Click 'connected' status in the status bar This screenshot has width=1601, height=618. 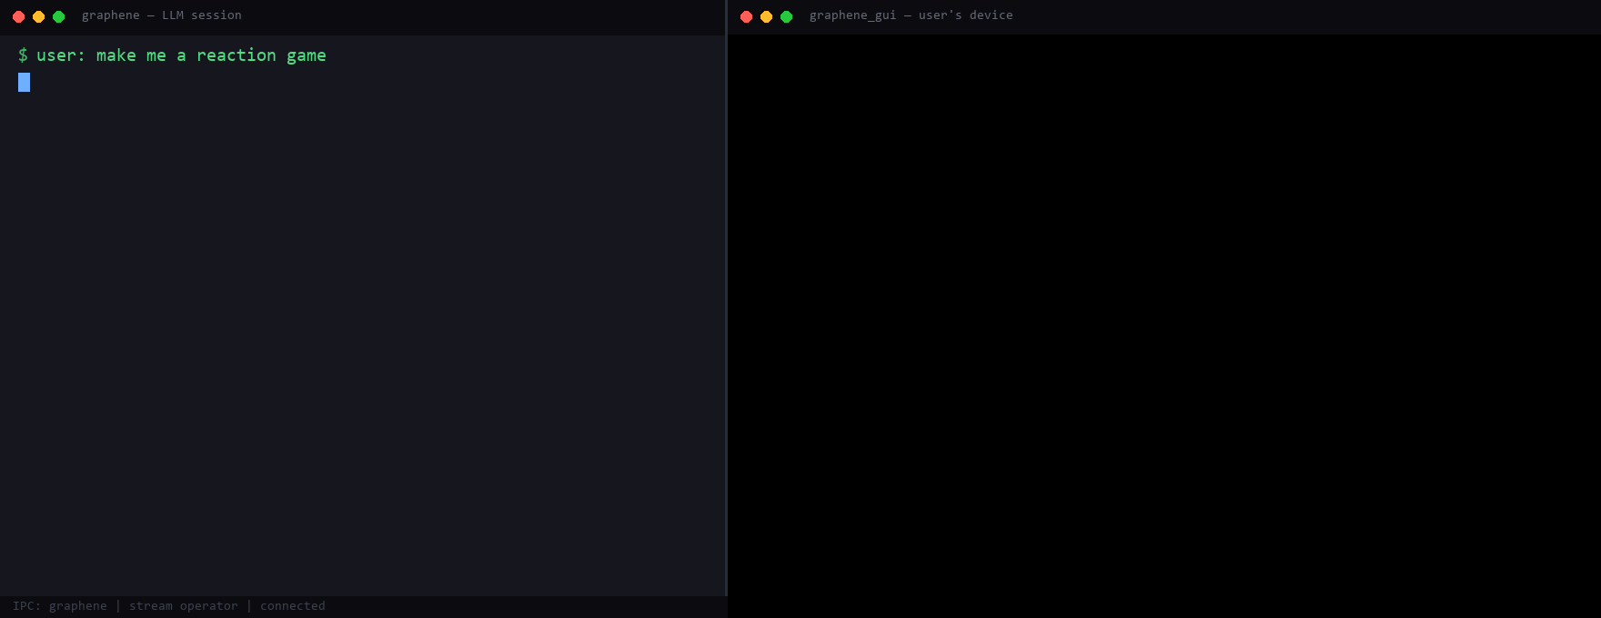(x=293, y=606)
